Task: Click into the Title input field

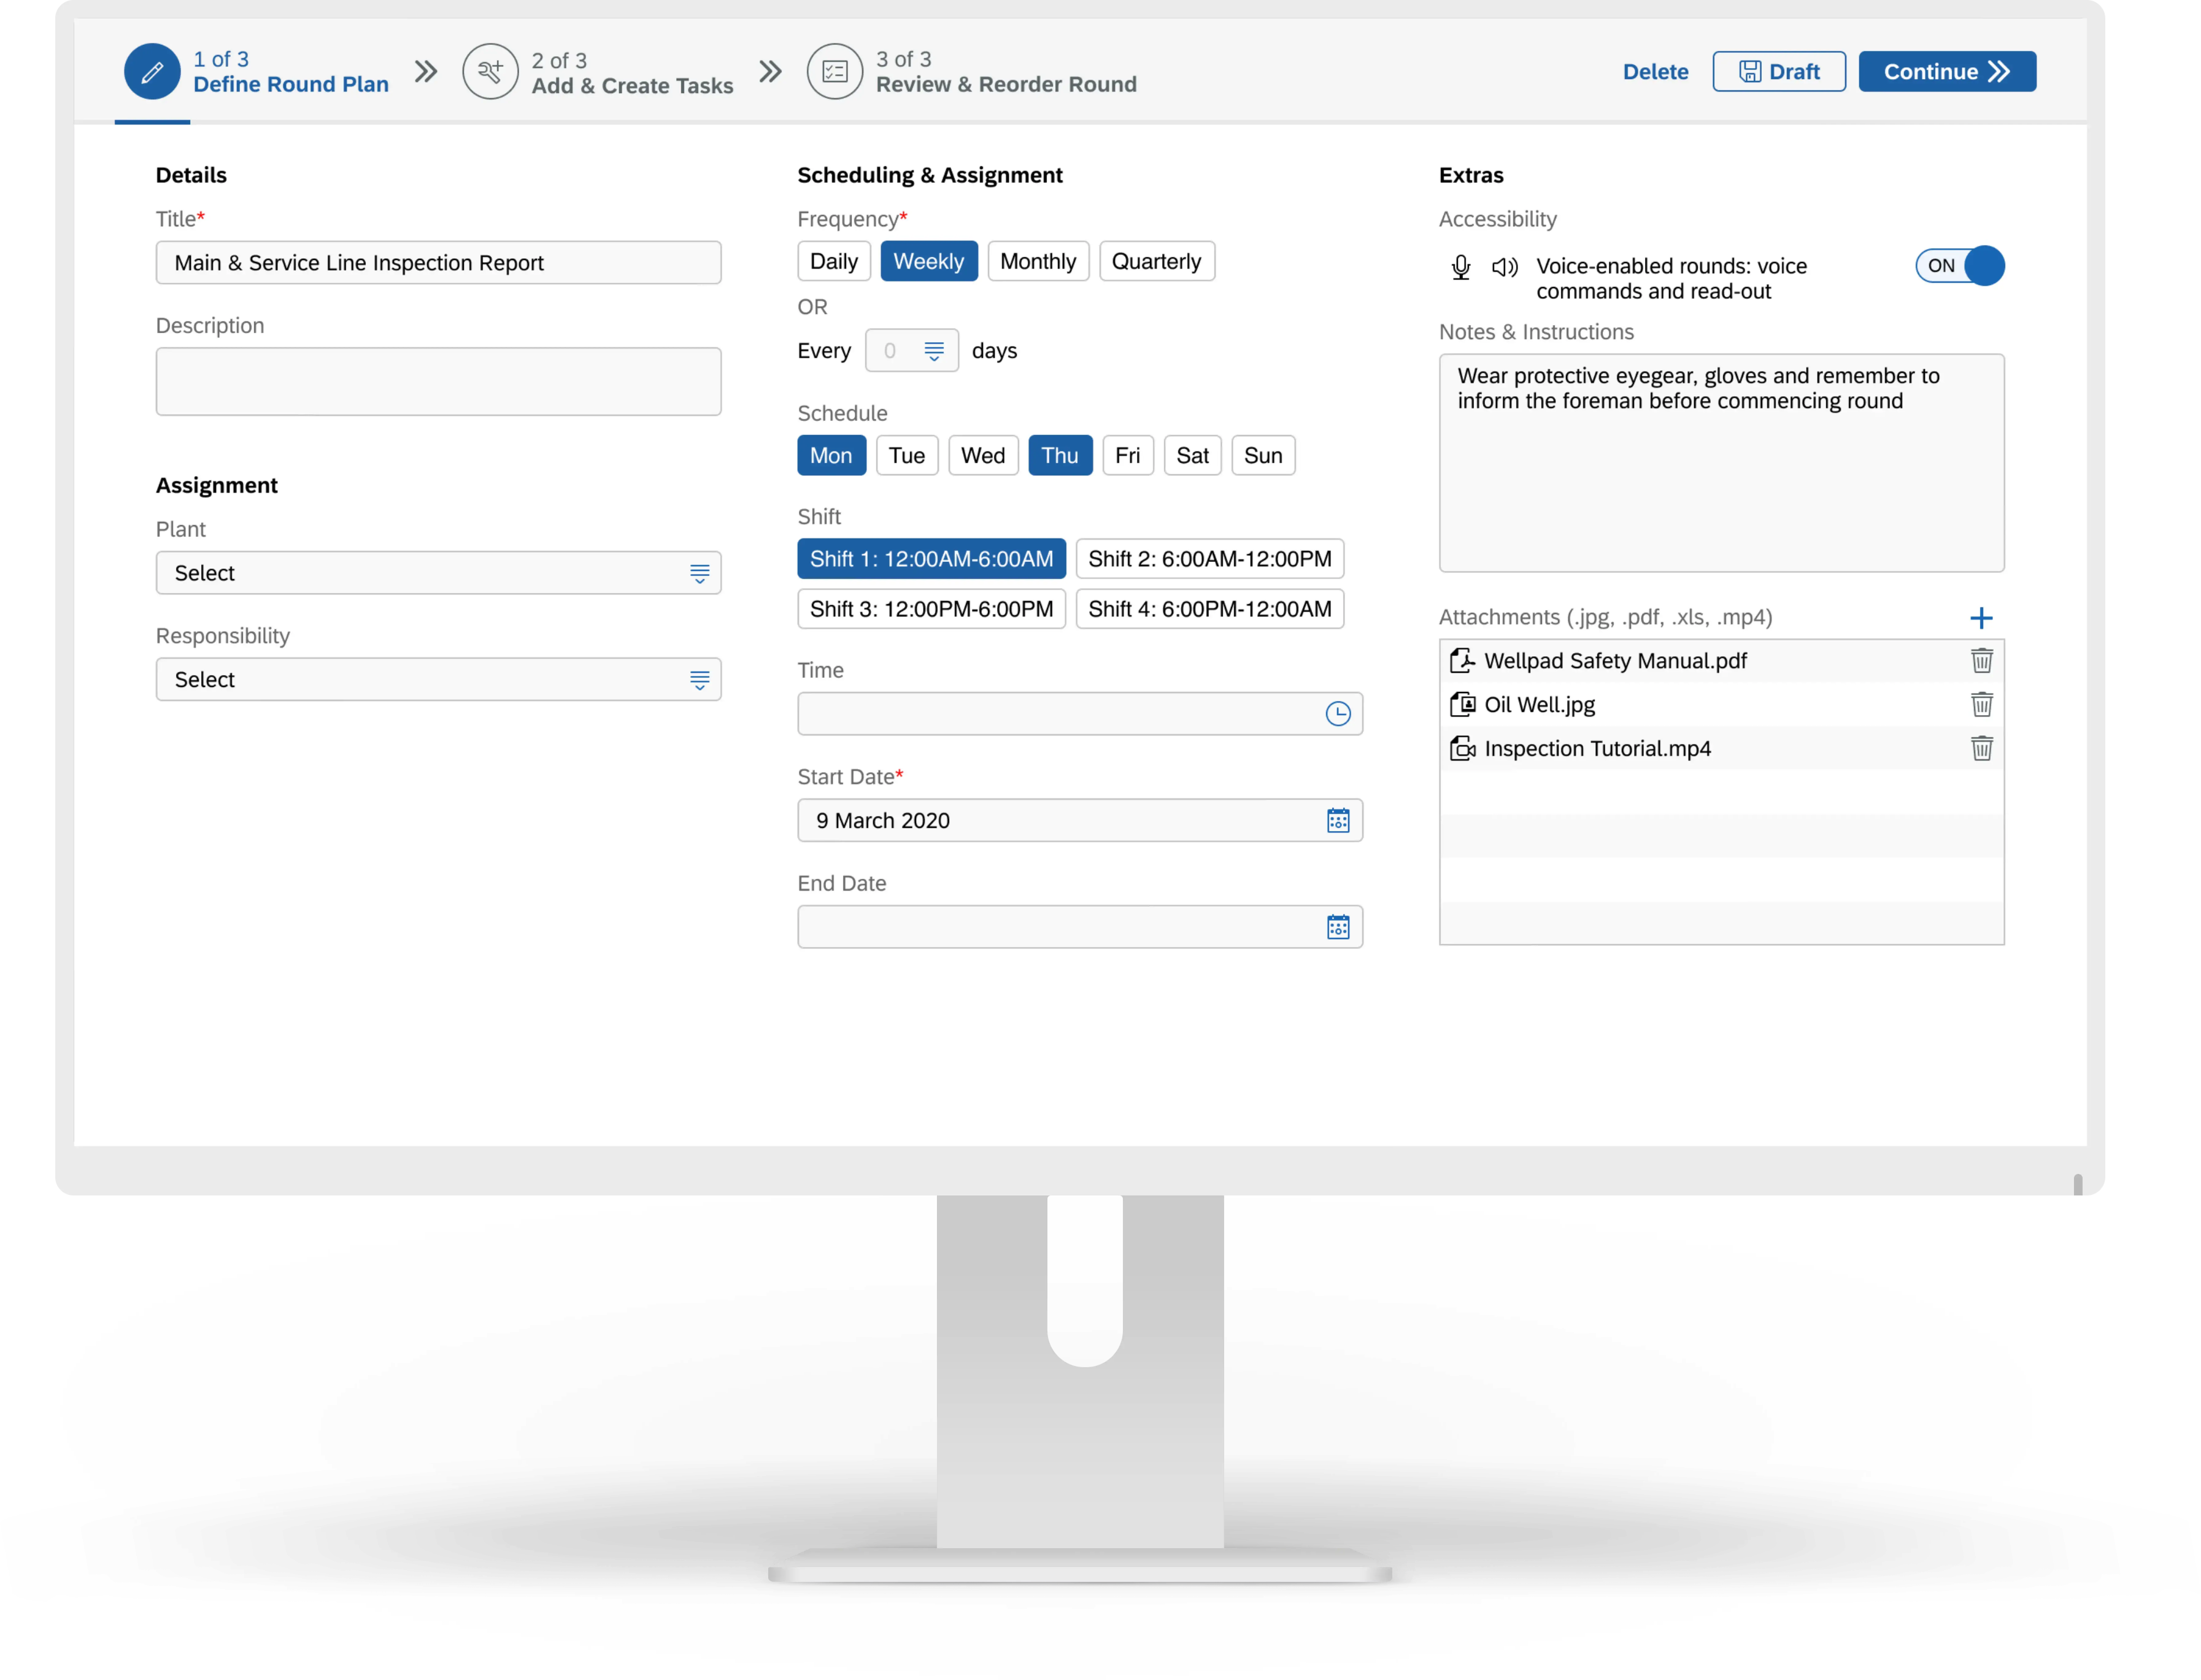Action: click(438, 263)
